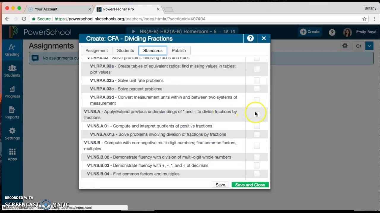Image resolution: width=380 pixels, height=213 pixels.
Task: Open the Apps grid icon
Action: pyautogui.click(x=12, y=155)
